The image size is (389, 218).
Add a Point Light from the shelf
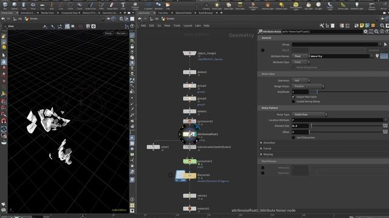click(217, 5)
